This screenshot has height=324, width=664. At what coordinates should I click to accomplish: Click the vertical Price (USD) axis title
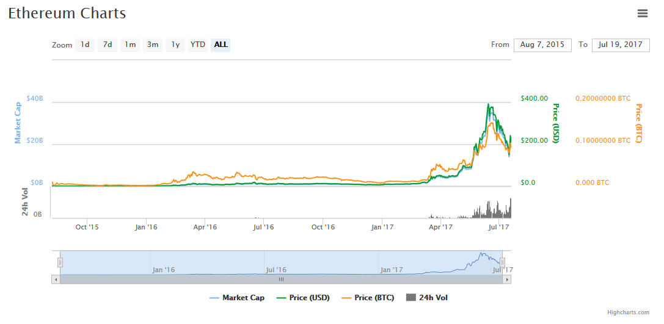coord(556,123)
